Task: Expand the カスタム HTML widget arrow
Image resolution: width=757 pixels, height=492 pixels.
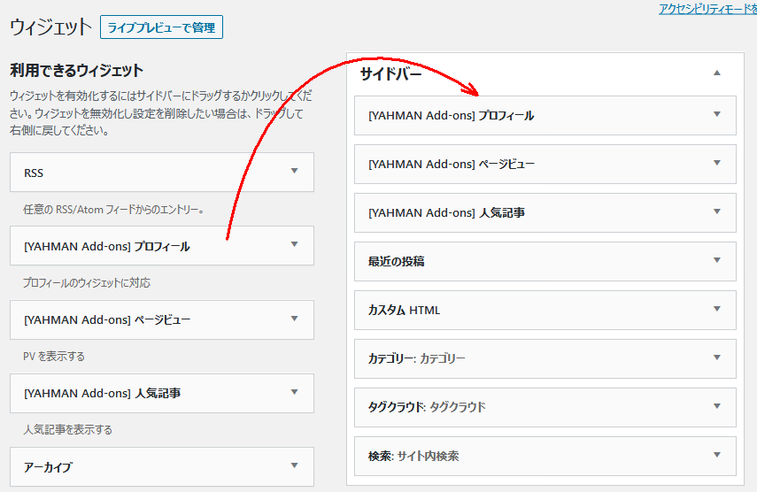Action: pyautogui.click(x=717, y=309)
